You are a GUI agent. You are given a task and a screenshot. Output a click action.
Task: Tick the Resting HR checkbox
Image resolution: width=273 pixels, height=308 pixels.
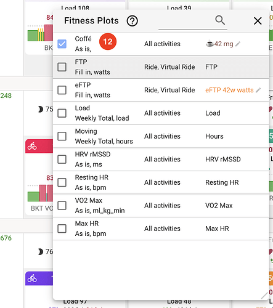[62, 182]
